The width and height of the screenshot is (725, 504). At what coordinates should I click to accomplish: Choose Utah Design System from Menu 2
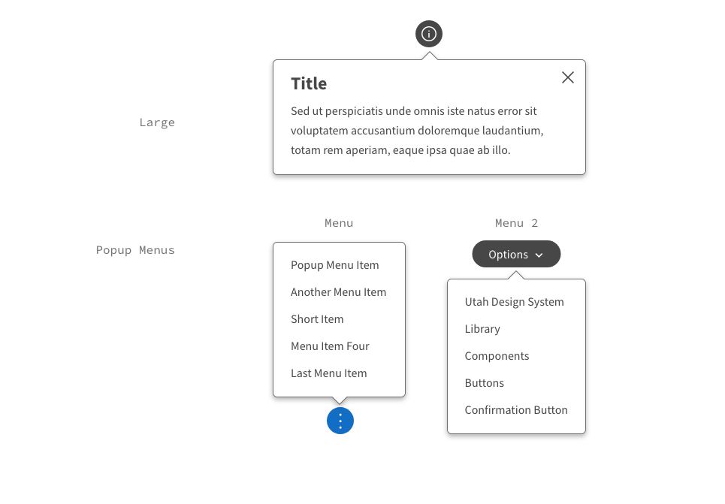pyautogui.click(x=514, y=302)
